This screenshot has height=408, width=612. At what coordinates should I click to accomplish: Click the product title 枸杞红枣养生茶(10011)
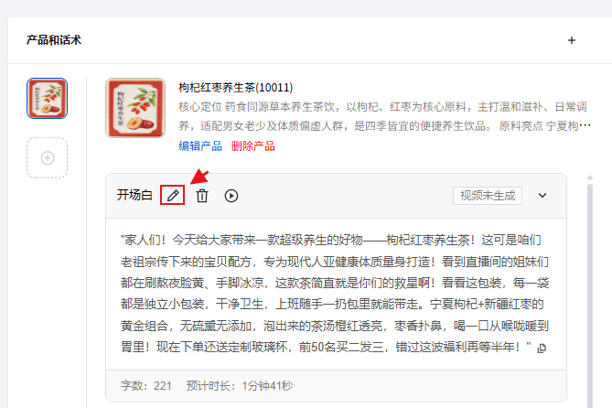click(235, 87)
